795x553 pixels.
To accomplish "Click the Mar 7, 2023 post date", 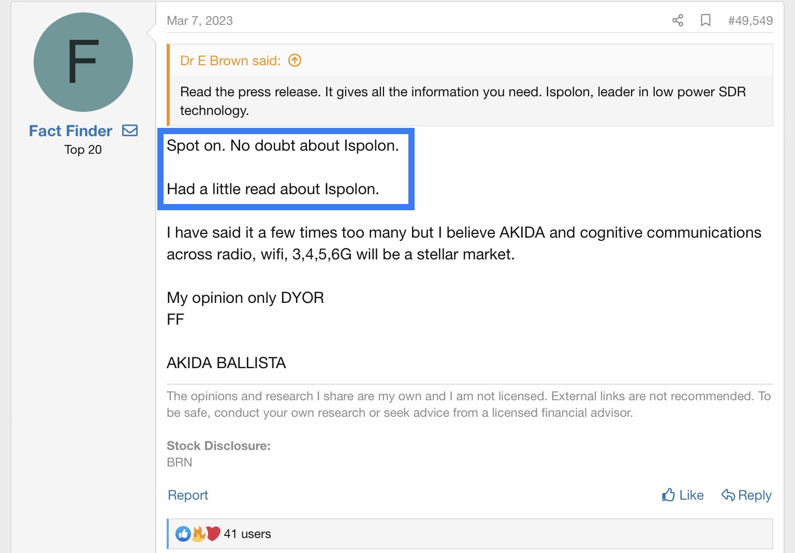I will 200,21.
